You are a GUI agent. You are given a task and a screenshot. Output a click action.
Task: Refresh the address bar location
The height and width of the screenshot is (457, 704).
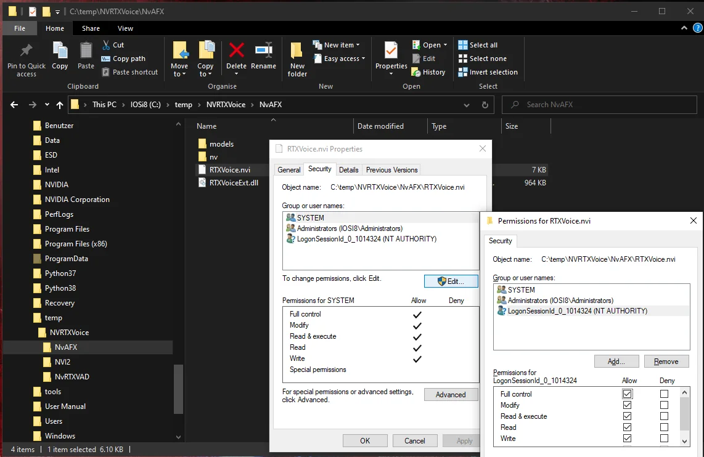tap(485, 105)
